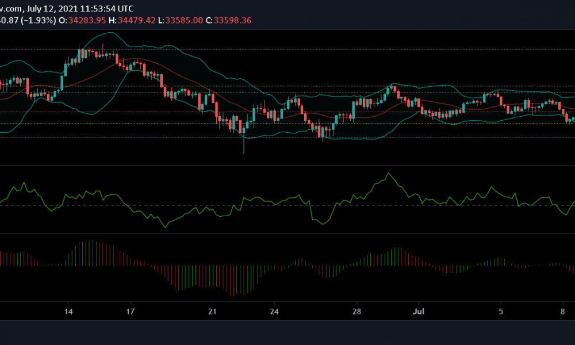Select the 5 date label on time axis
This screenshot has height=345, width=575.
pyautogui.click(x=501, y=312)
